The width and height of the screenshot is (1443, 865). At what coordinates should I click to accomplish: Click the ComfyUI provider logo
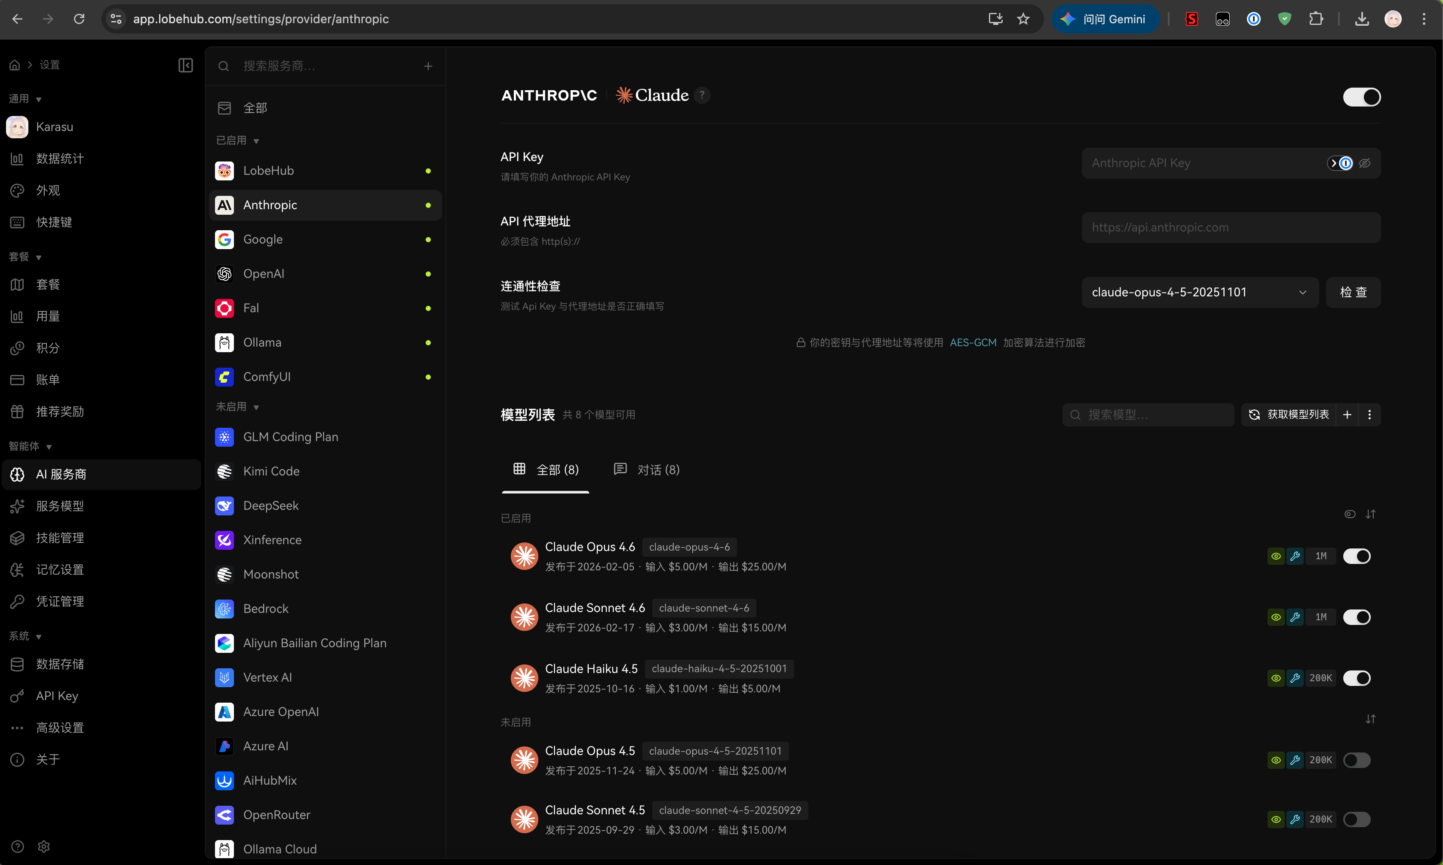pos(224,377)
